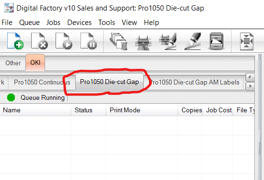This screenshot has width=264, height=180.
Task: Switch to the Other tab
Action: pyautogui.click(x=13, y=63)
